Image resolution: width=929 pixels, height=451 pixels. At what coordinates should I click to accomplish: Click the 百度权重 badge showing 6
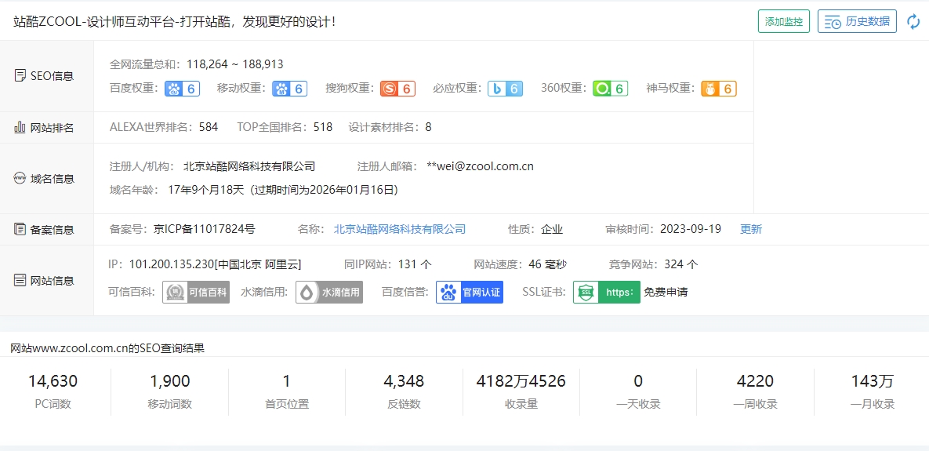(182, 89)
